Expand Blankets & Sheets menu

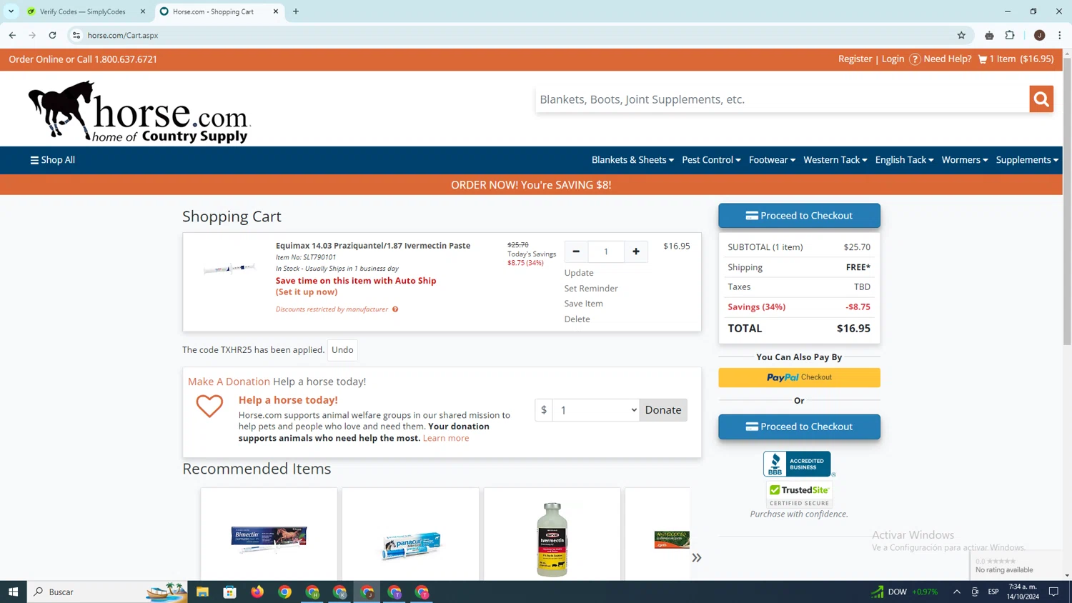632,160
